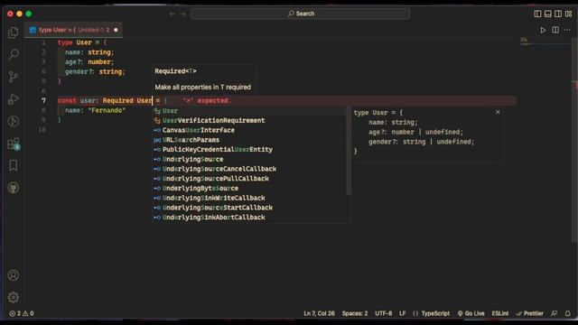Click the Spaces: 2 indentation status item
This screenshot has height=325, width=578.
pyautogui.click(x=355, y=313)
